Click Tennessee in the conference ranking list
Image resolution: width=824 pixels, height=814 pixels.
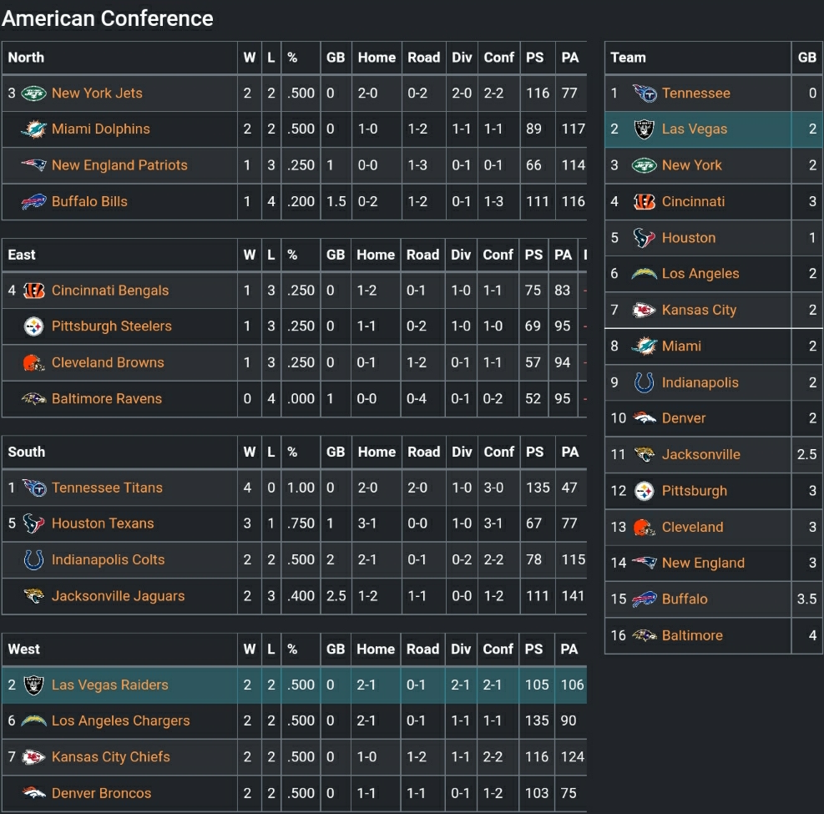pyautogui.click(x=695, y=94)
